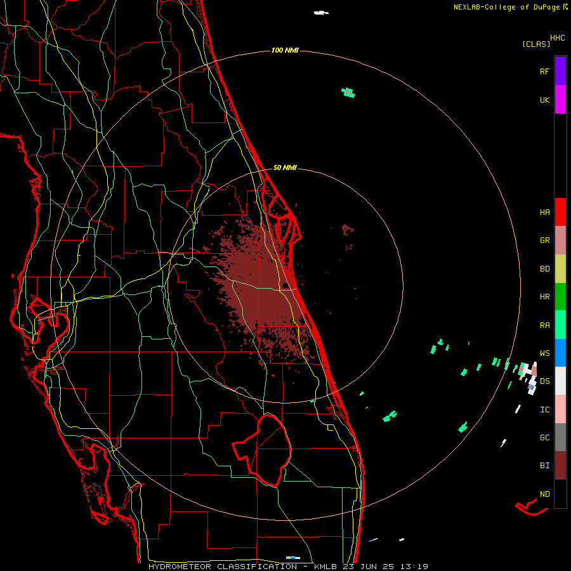571x571 pixels.
Task: Click the GR pink legend swatch
Action: click(x=560, y=240)
